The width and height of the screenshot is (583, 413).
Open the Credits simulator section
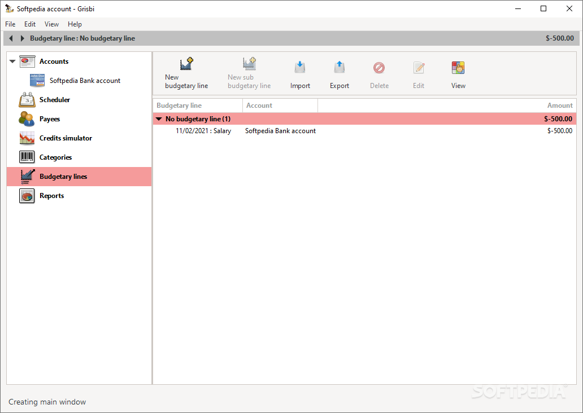pos(66,138)
